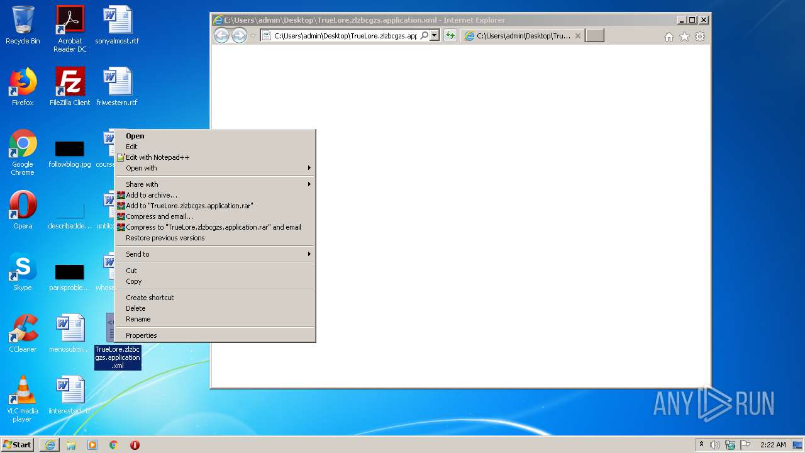Image resolution: width=805 pixels, height=453 pixels.
Task: Launch Acrobat Reader DC shortcut
Action: [70, 28]
